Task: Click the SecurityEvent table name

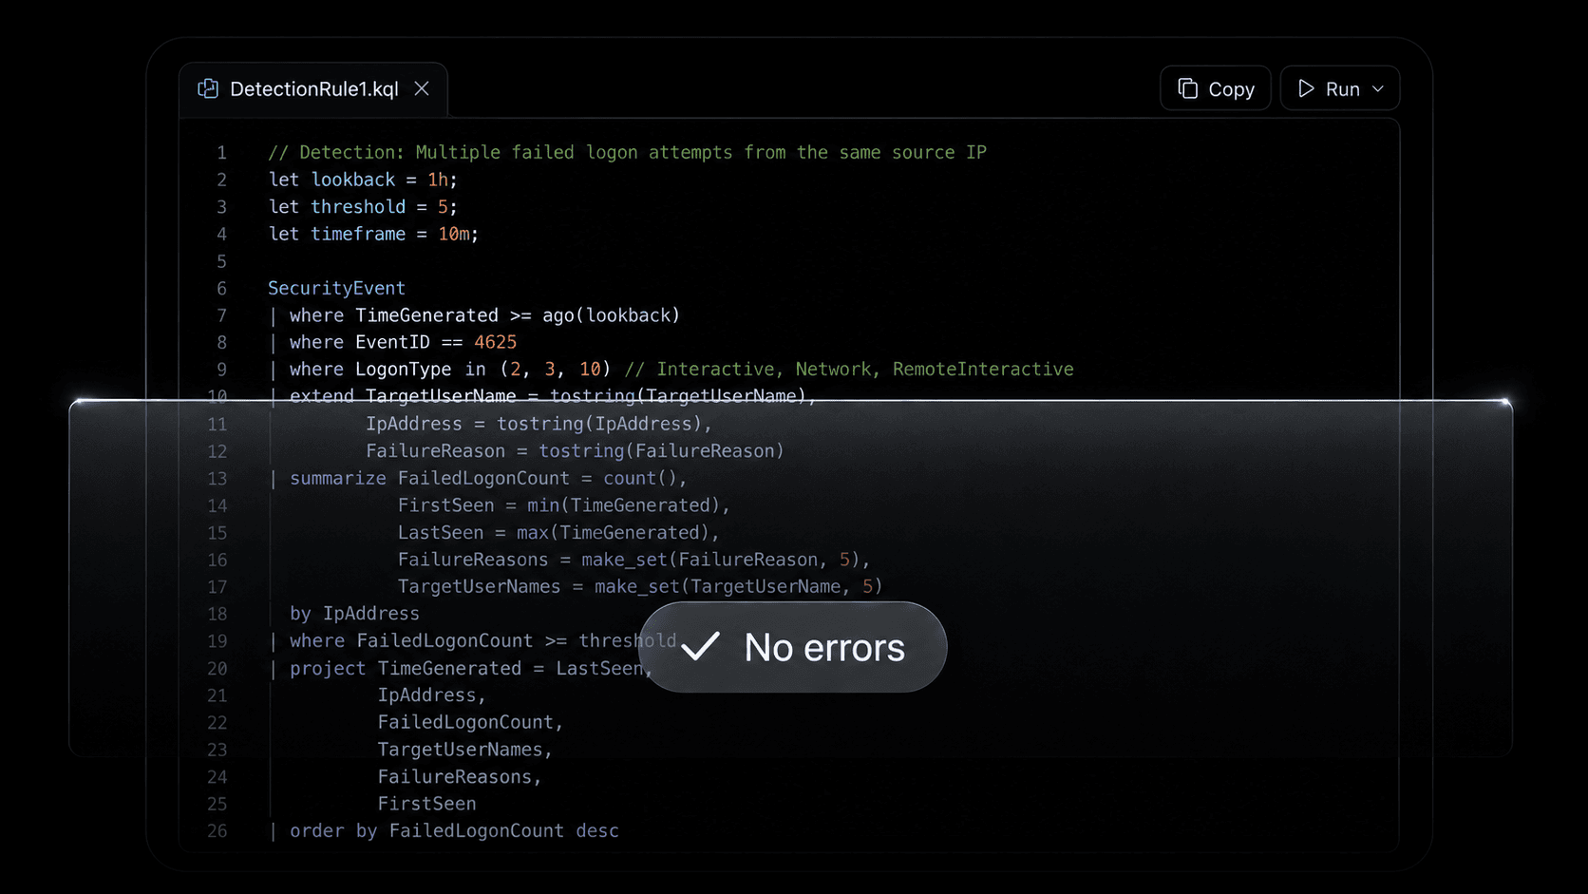Action: 336,288
